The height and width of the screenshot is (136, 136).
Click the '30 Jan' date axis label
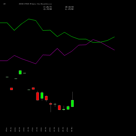pos(11,129)
